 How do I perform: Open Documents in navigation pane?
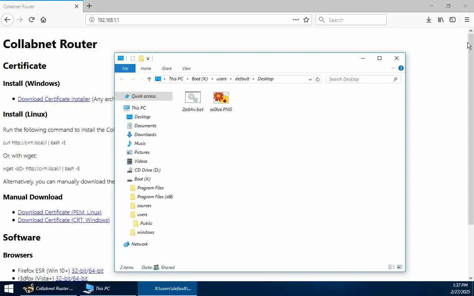(145, 126)
